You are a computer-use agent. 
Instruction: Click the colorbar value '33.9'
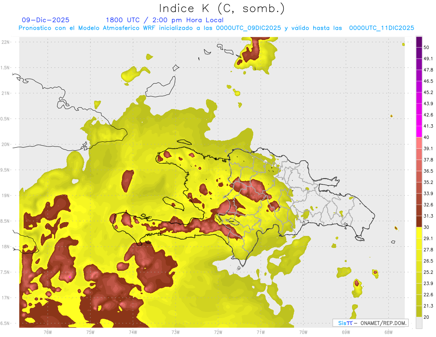point(428,193)
